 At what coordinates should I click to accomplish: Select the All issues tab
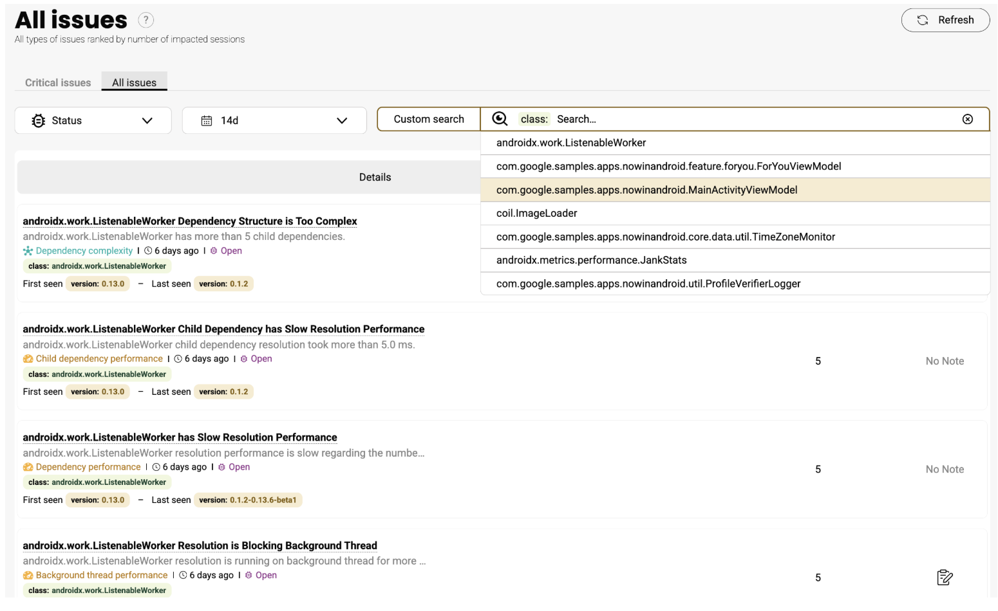click(x=134, y=82)
